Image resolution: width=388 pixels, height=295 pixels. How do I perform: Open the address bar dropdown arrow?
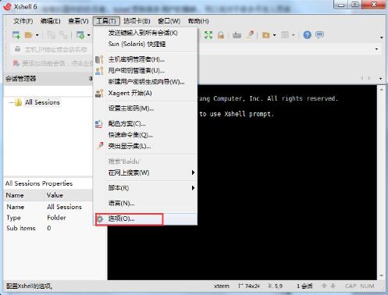pyautogui.click(x=376, y=49)
